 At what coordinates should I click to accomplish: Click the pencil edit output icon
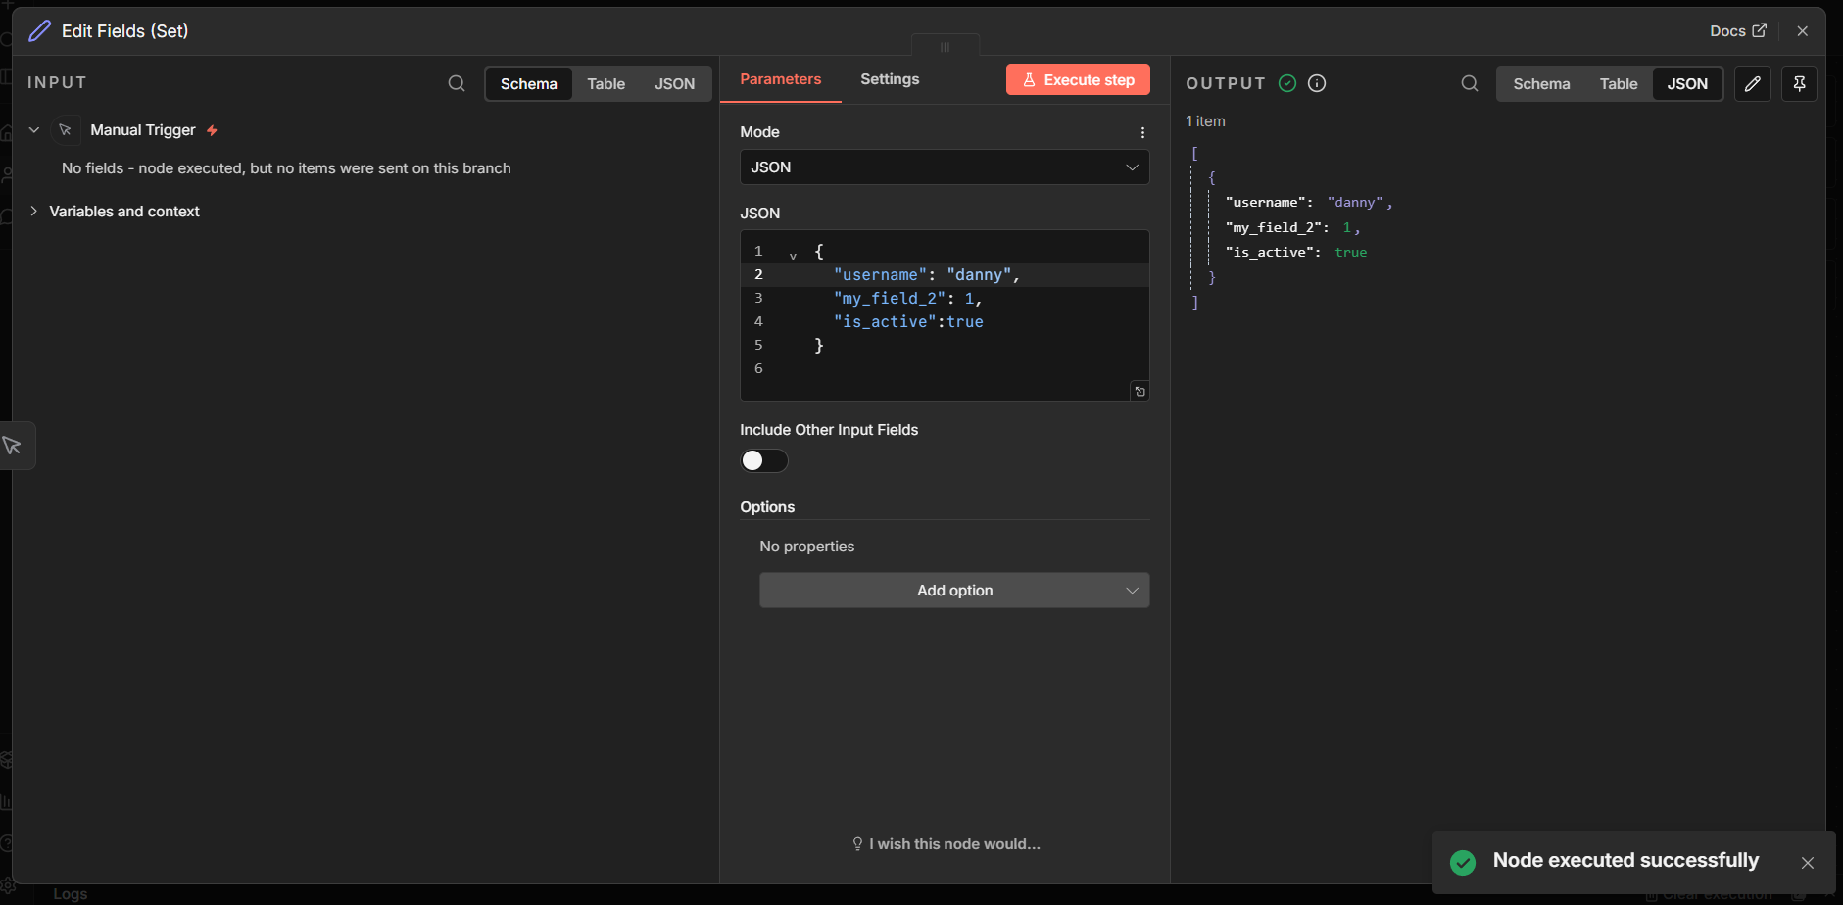[x=1752, y=83]
